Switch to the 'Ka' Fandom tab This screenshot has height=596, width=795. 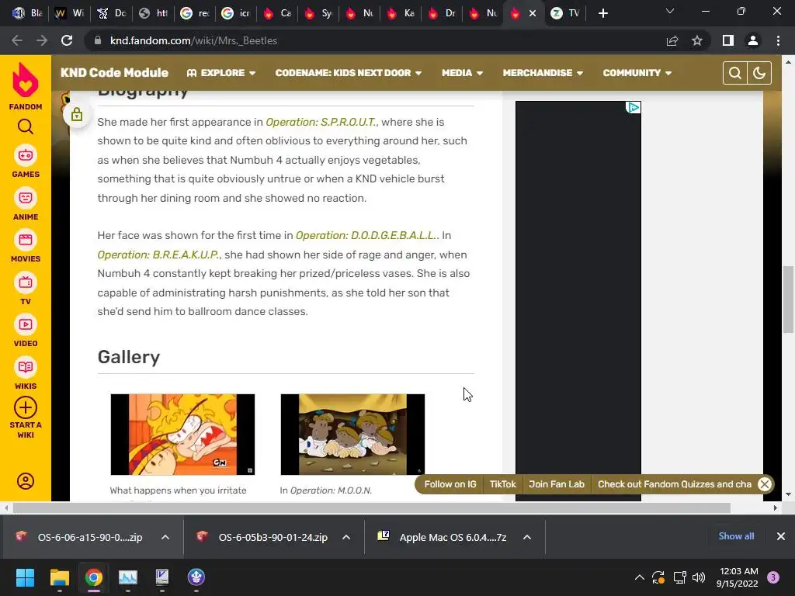[x=401, y=13]
